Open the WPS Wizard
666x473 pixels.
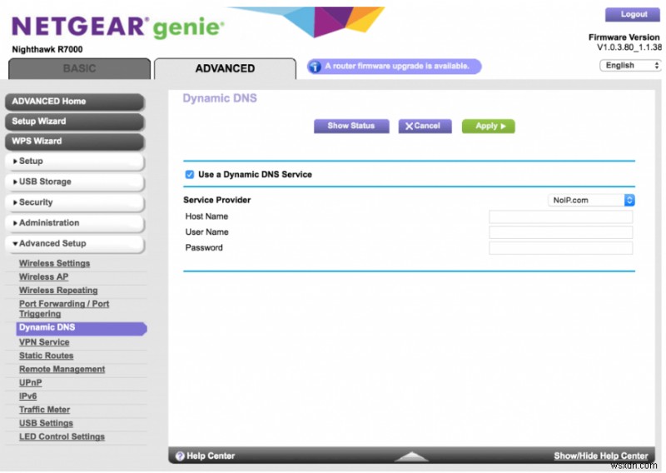pyautogui.click(x=75, y=142)
